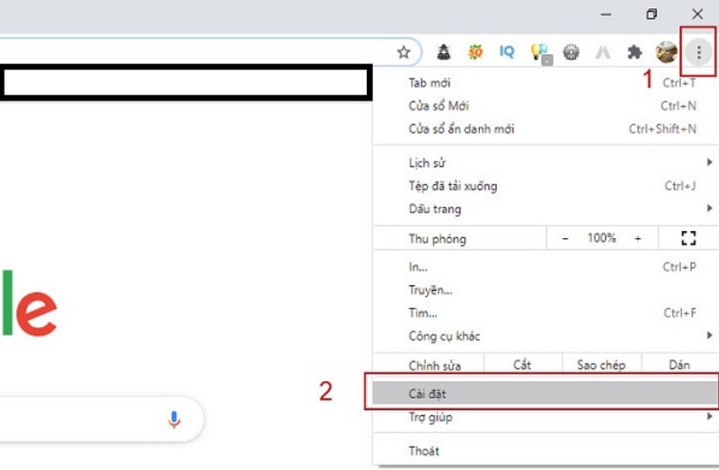Enter fullscreen mode from zoom row
Image resolution: width=719 pixels, height=470 pixels.
[x=688, y=238]
